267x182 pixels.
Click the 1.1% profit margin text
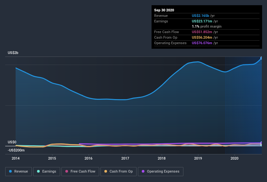[207, 26]
